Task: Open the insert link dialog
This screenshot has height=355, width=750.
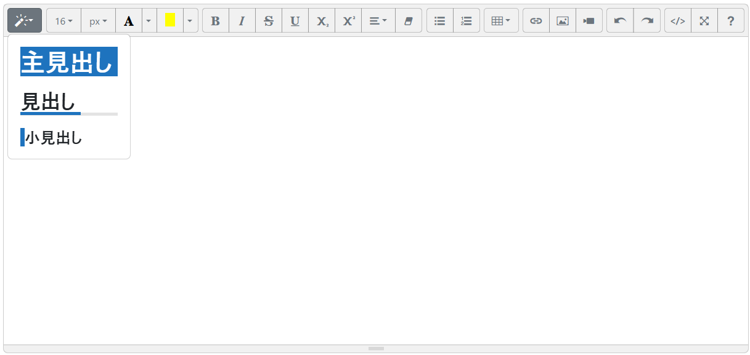Action: pos(536,21)
